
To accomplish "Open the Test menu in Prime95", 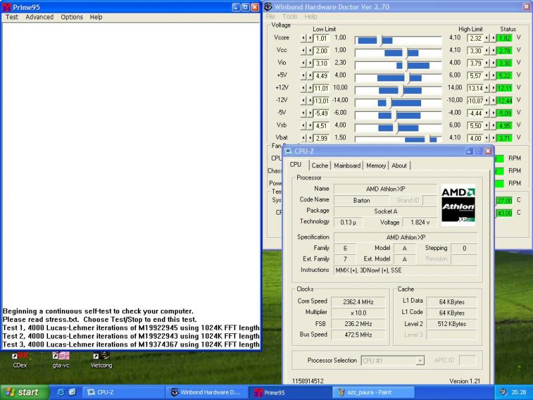I will coord(12,17).
